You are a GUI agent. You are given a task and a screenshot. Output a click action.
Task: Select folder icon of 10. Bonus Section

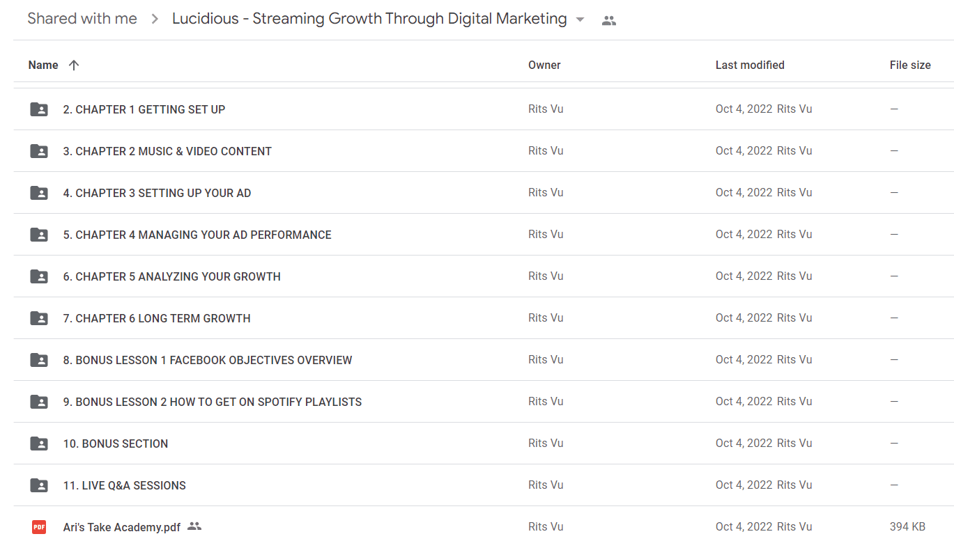tap(39, 444)
